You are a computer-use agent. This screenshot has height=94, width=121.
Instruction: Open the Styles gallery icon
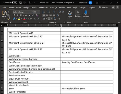click(70, 13)
